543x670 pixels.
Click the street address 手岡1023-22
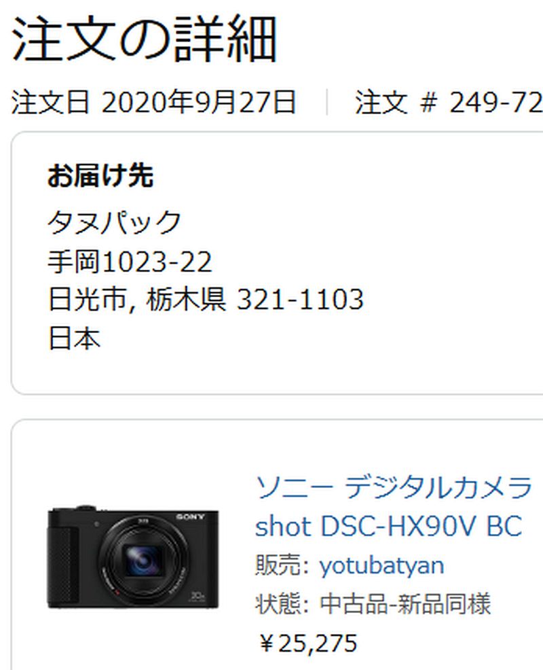(130, 262)
